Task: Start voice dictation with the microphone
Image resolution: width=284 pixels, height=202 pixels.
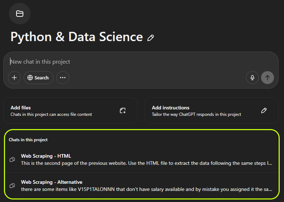Action: click(x=252, y=78)
